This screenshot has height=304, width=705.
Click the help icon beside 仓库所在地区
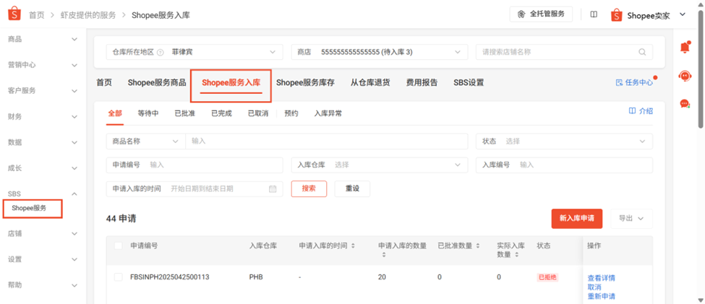(160, 53)
